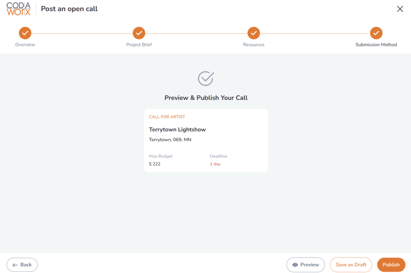This screenshot has height=273, width=411.
Task: Publish the open call
Action: click(x=391, y=265)
